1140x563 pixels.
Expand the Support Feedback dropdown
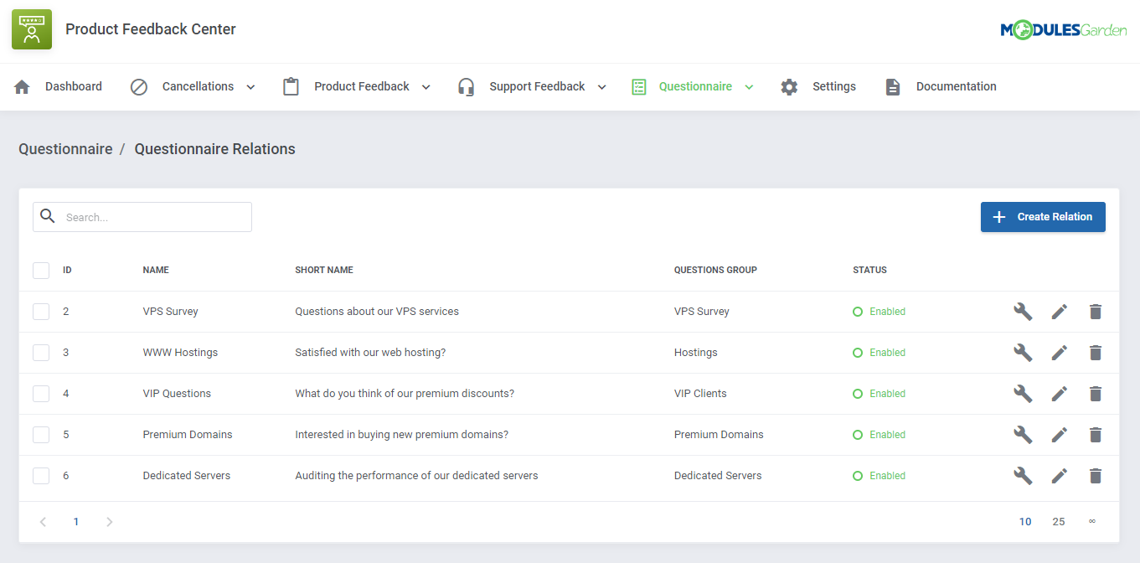pos(601,86)
